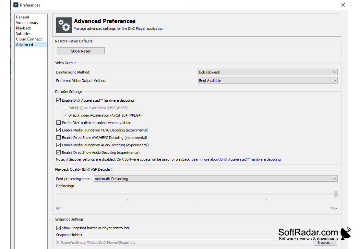Click the DivX Player icon in title bar

click(x=16, y=5)
